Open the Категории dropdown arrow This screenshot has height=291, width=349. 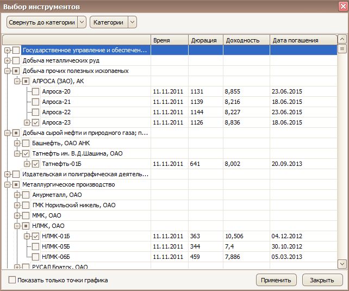(x=132, y=22)
